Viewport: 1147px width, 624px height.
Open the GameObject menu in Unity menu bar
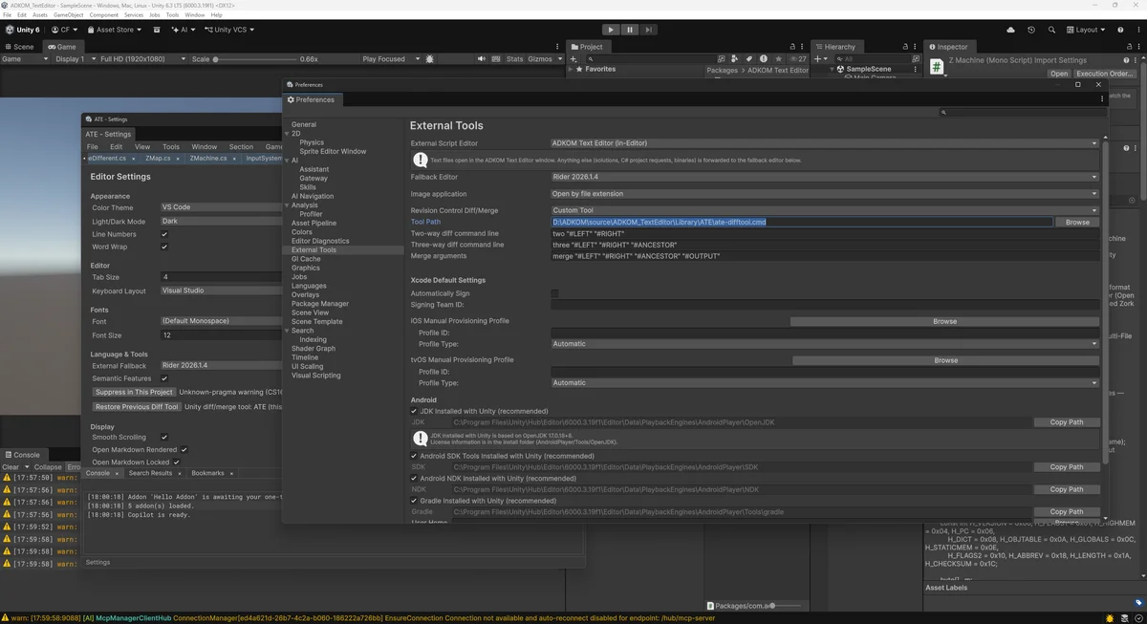[68, 15]
